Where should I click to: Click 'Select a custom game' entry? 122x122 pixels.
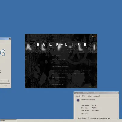click(68, 74)
